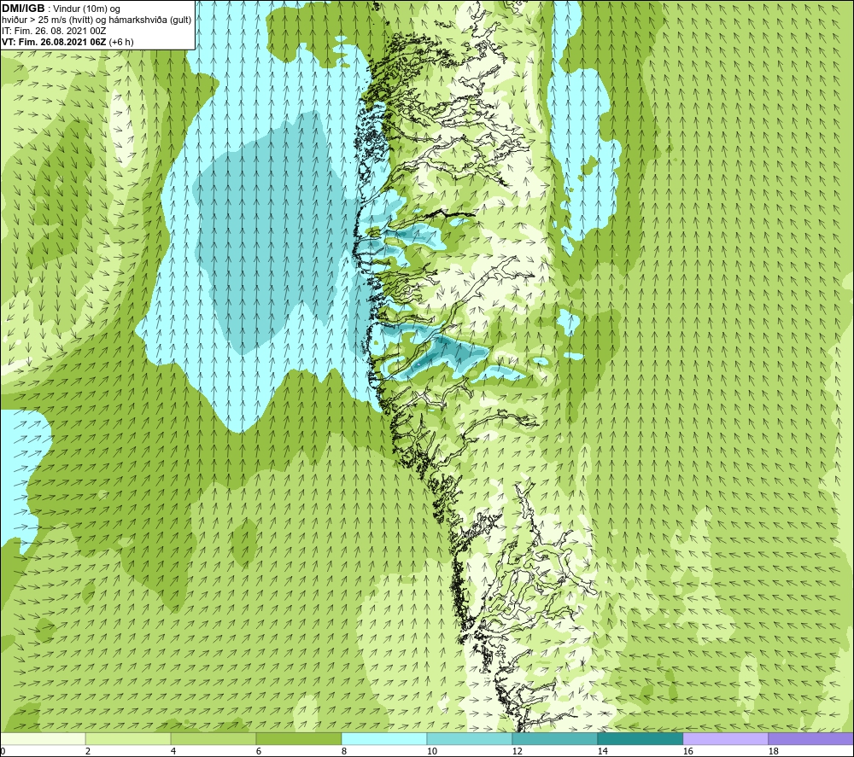
Task: Click the purple legend swatch above 18
Action: (811, 738)
